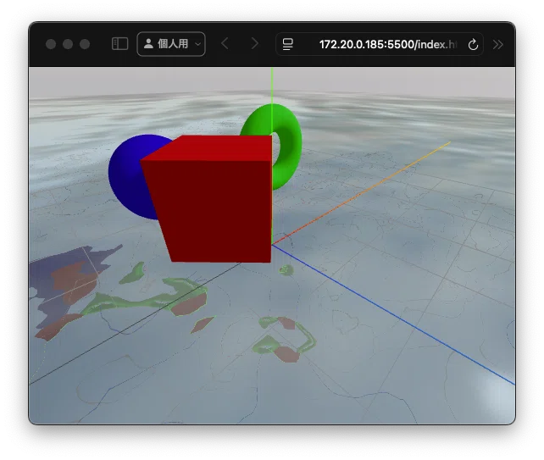Show more toolbar items chevrons
The image size is (544, 460).
click(498, 45)
